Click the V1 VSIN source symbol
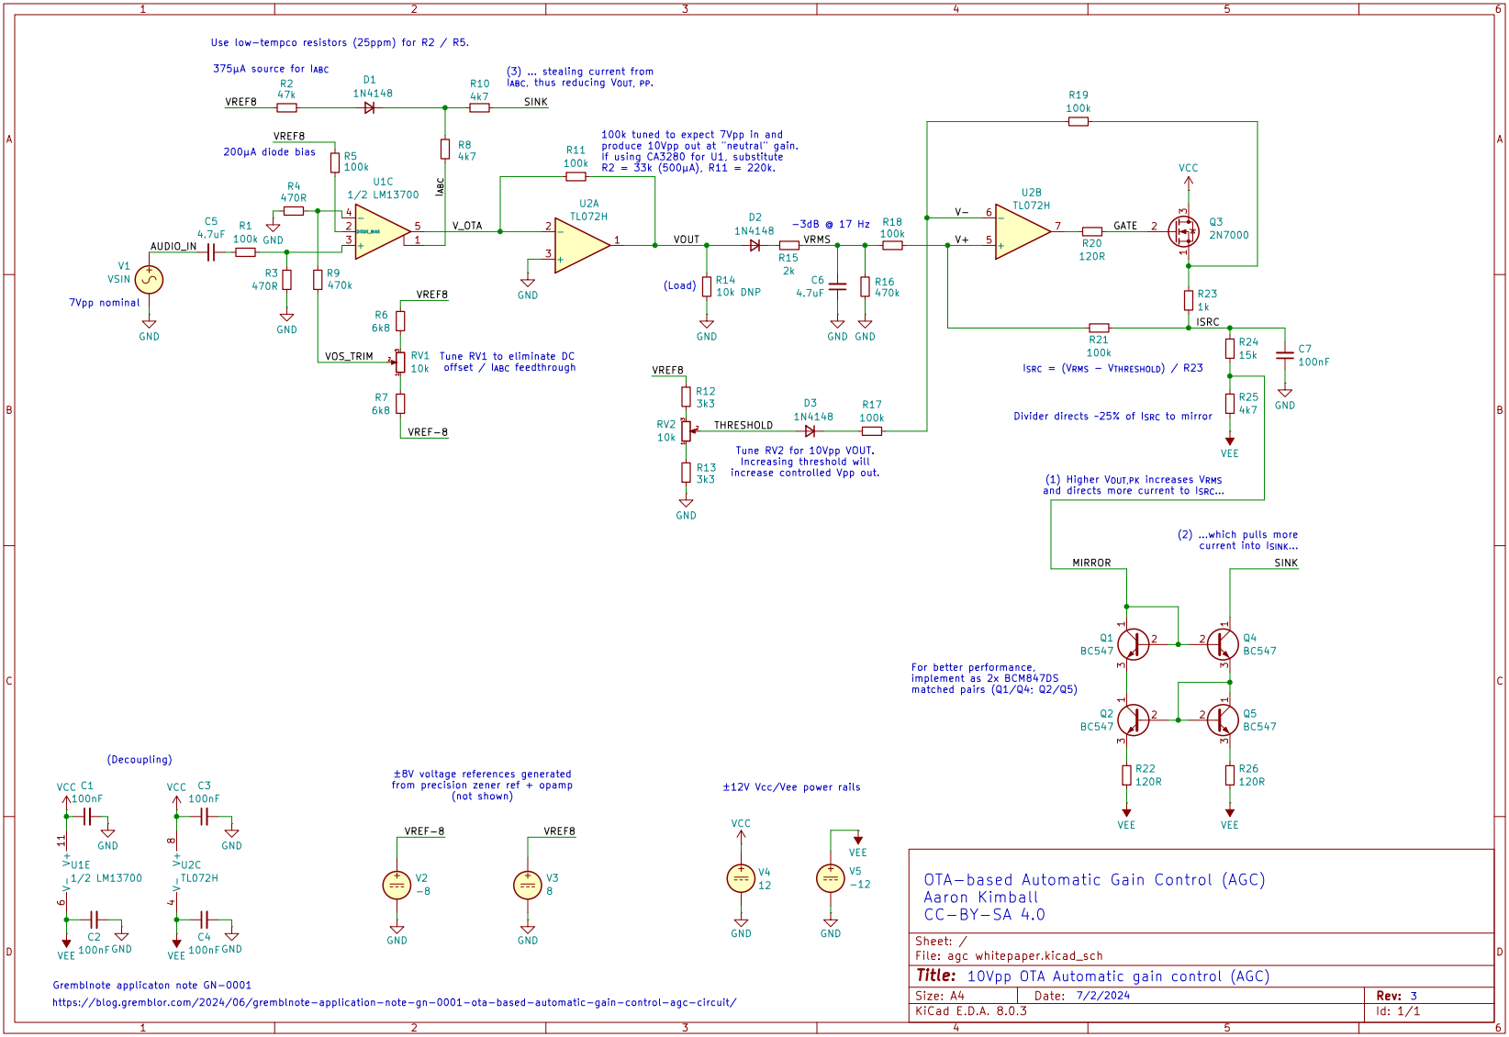Image resolution: width=1509 pixels, height=1037 pixels. coord(150,280)
